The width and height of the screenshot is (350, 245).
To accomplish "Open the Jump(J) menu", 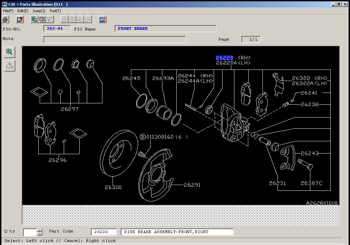I will tap(39, 11).
